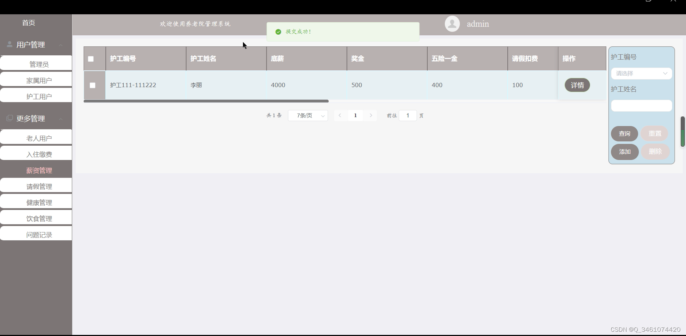Click the 共 1 条 total count text

[274, 115]
